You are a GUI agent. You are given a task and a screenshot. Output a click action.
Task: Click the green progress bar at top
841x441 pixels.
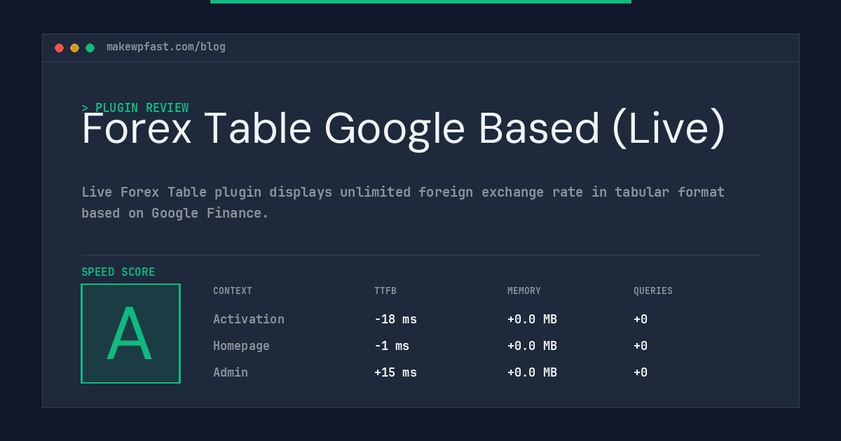coord(420,1)
